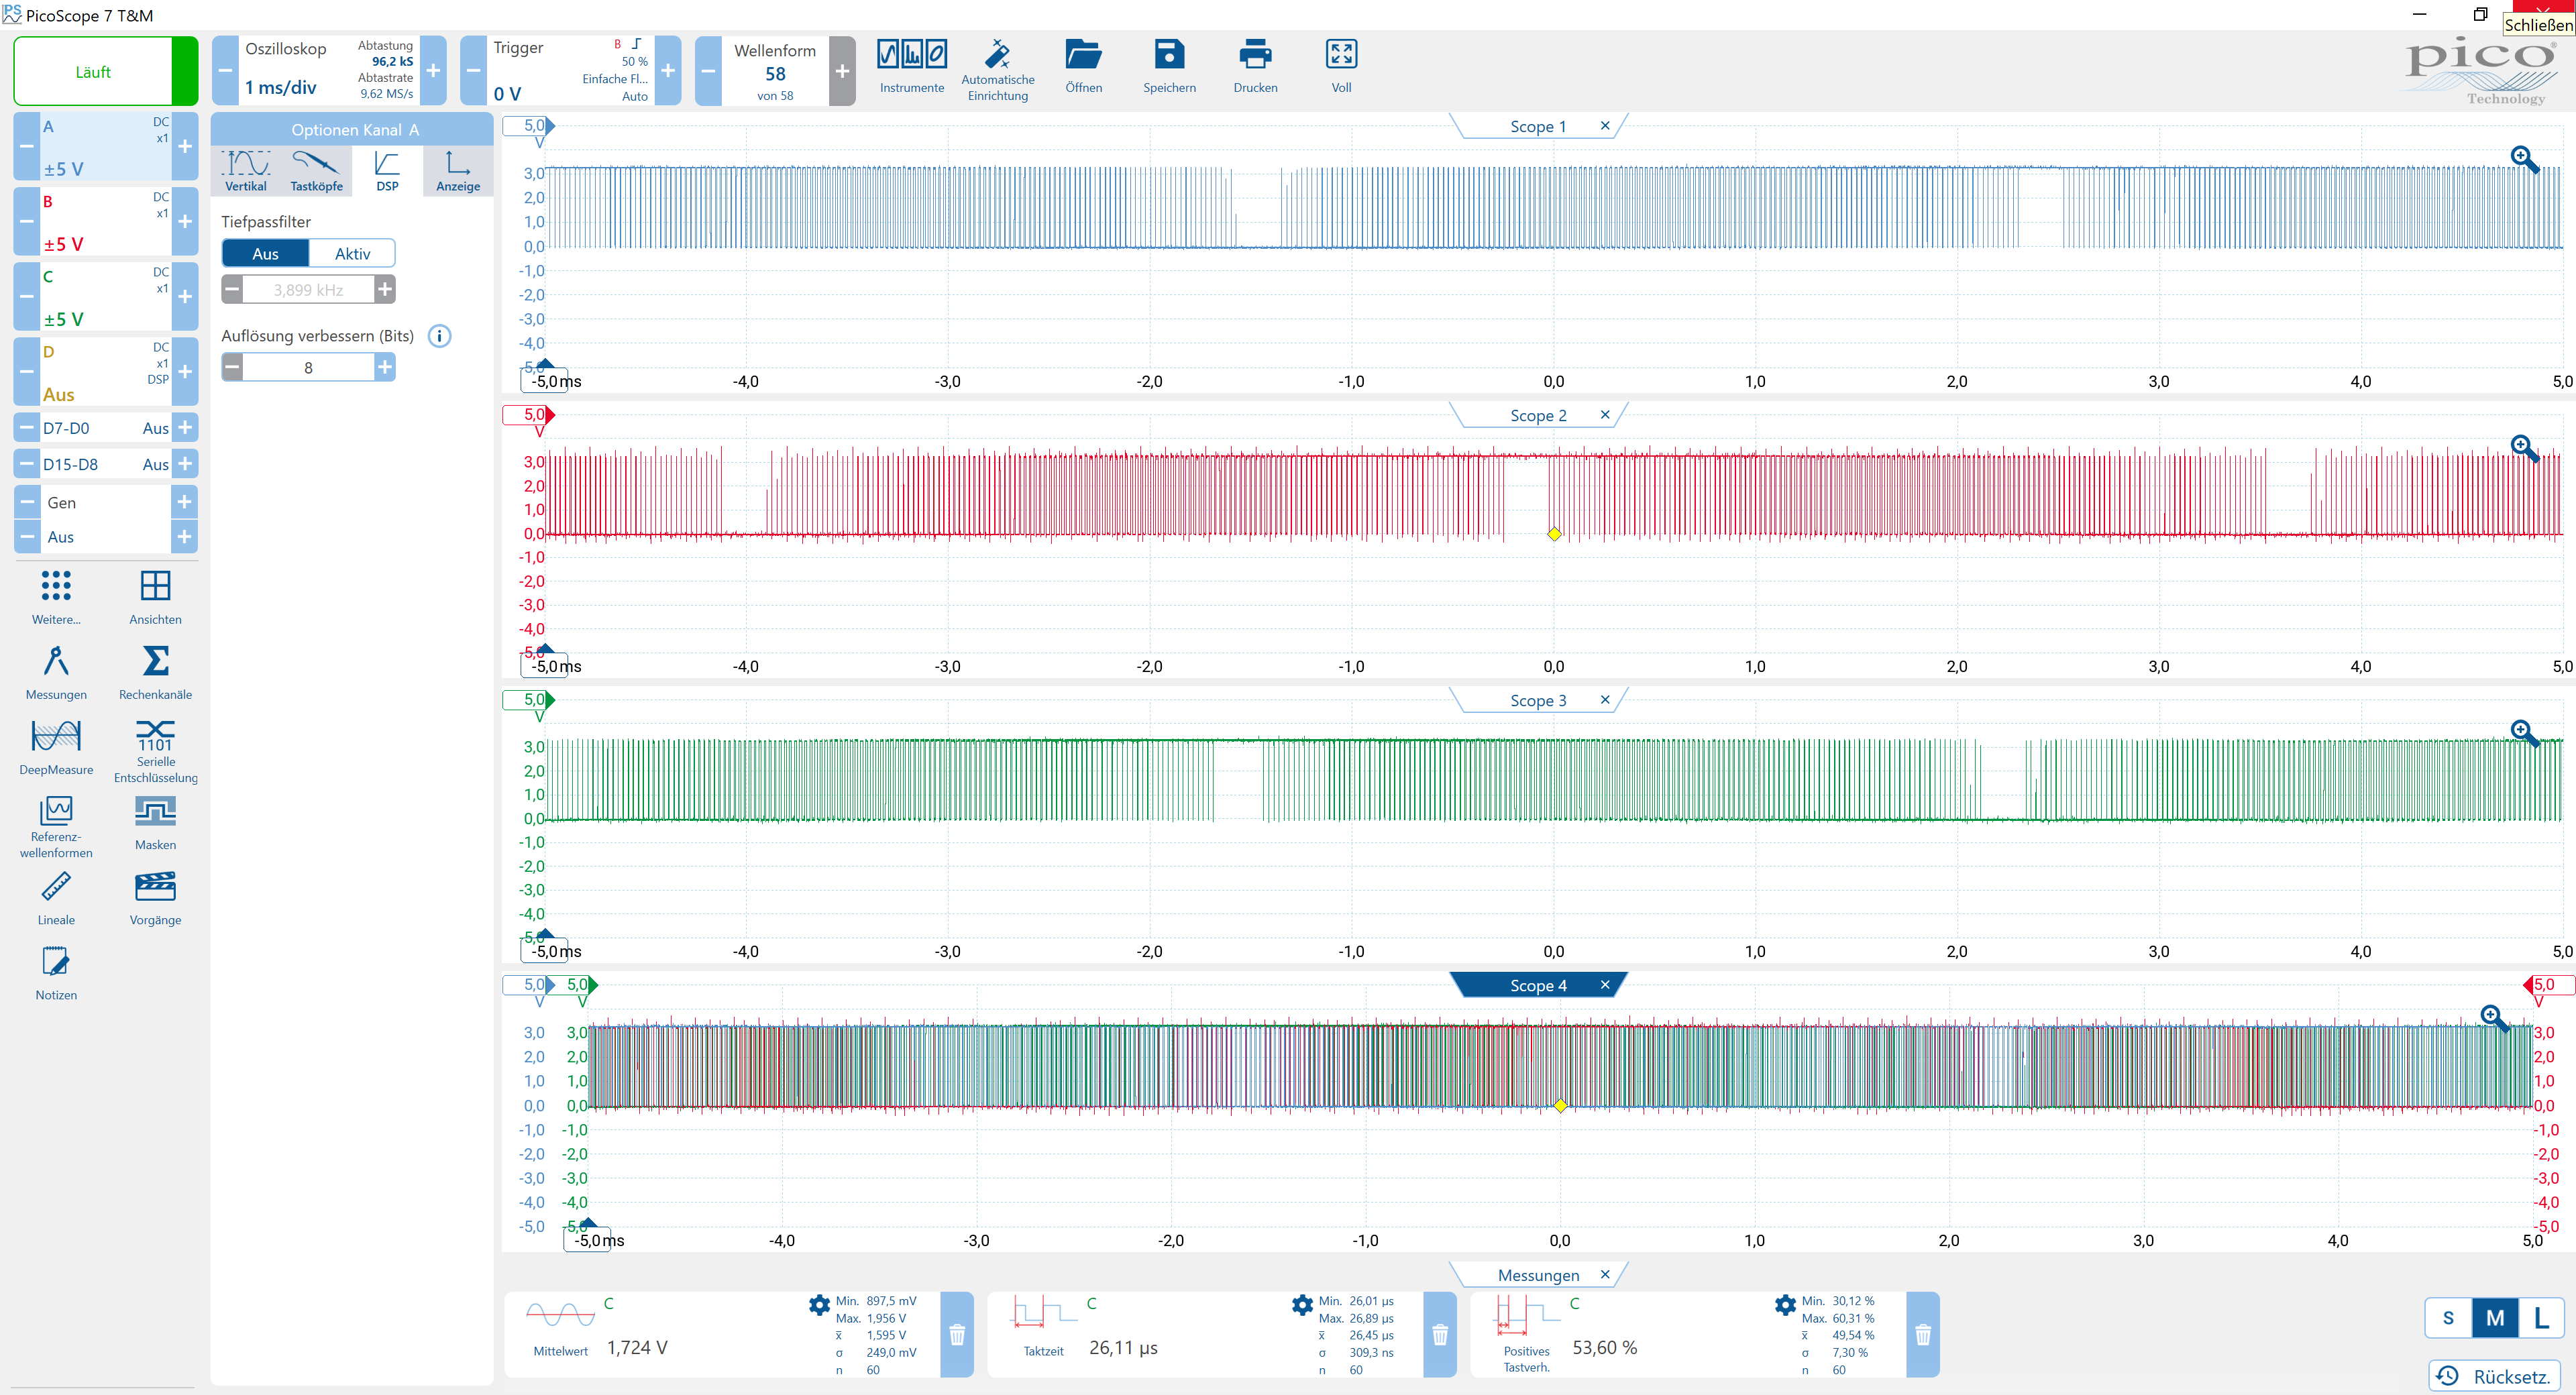
Task: Set Tiefpassfilter to Aktiv
Action: coord(352,254)
